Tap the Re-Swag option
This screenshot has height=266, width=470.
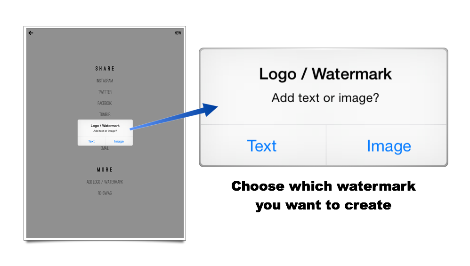click(105, 193)
